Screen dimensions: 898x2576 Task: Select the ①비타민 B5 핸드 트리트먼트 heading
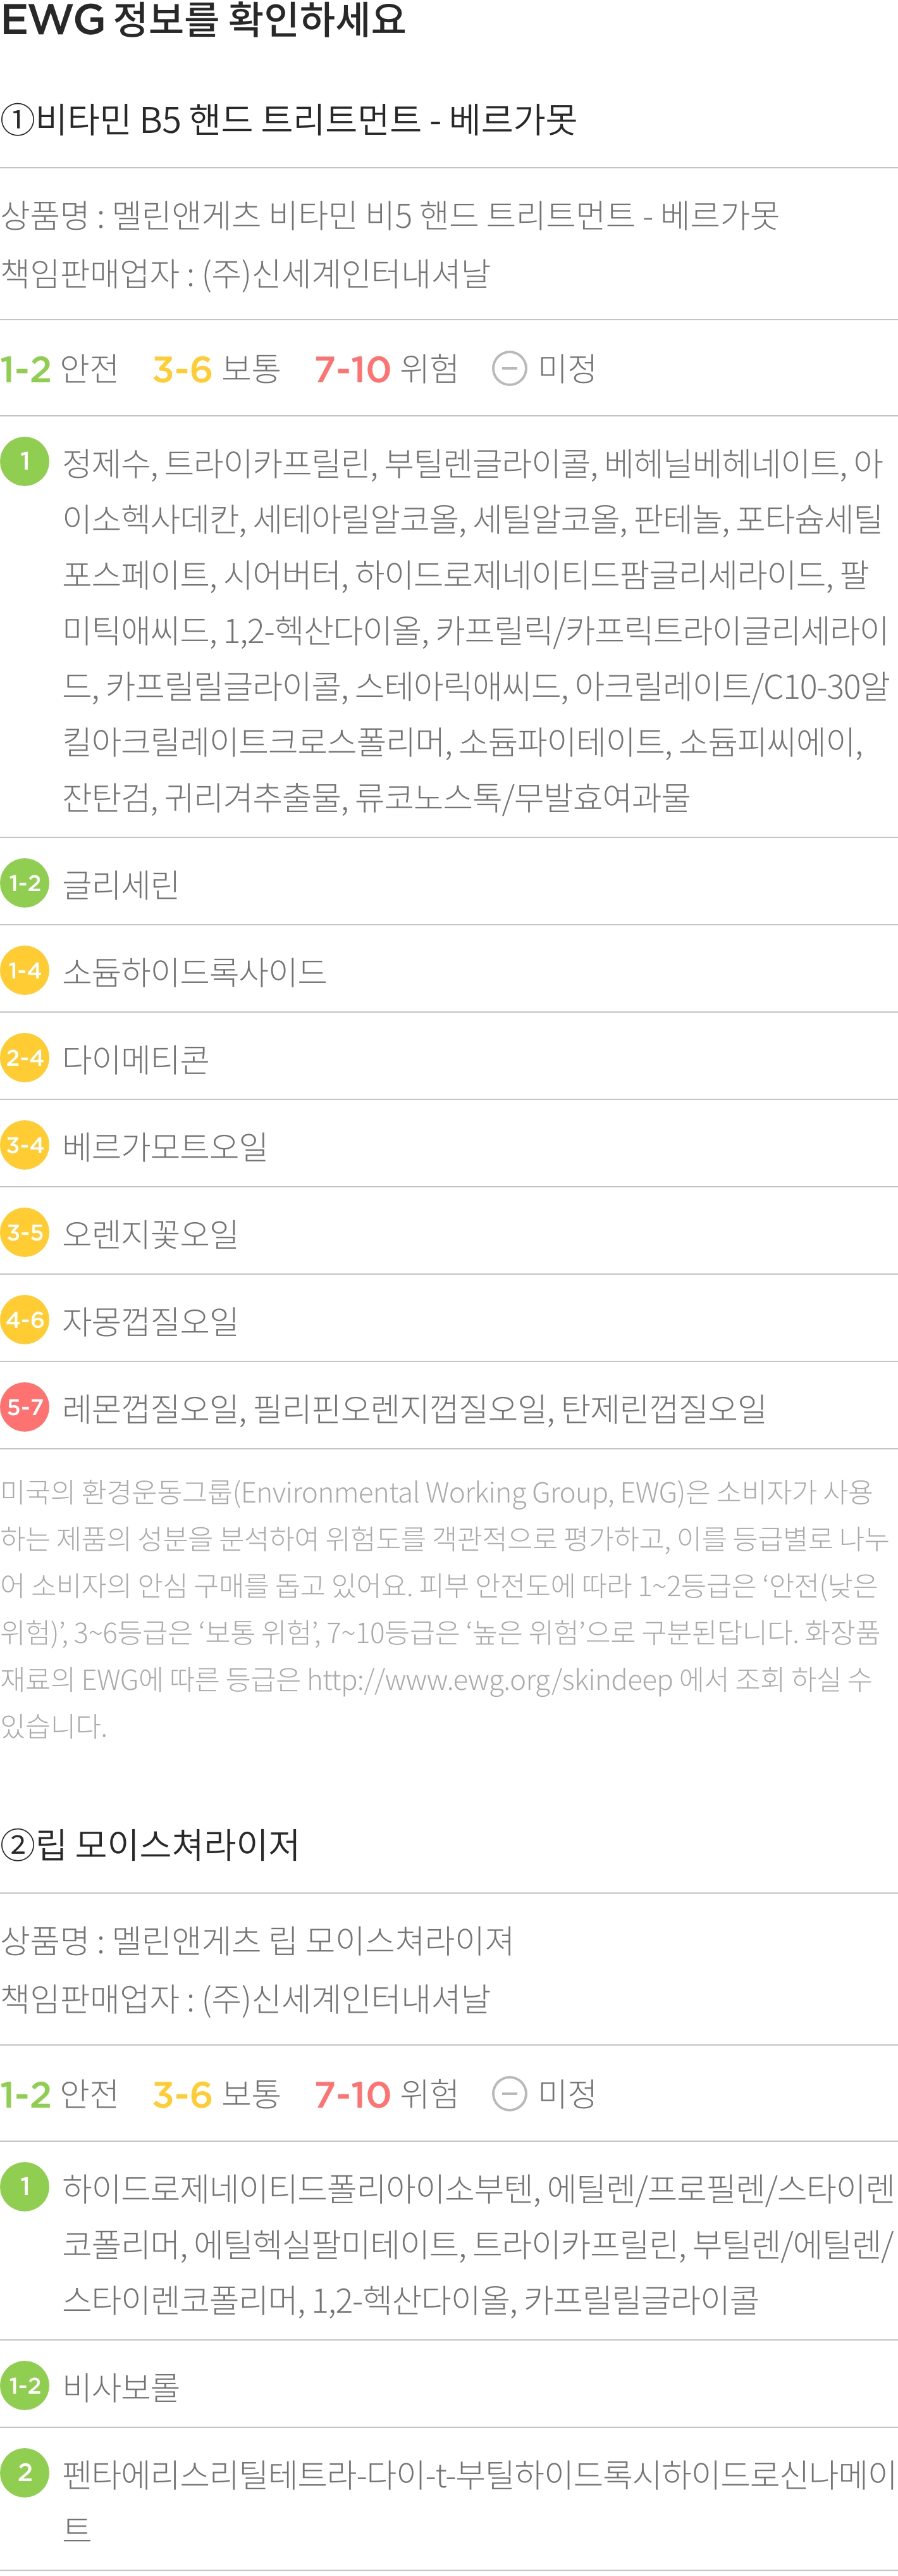[x=288, y=120]
